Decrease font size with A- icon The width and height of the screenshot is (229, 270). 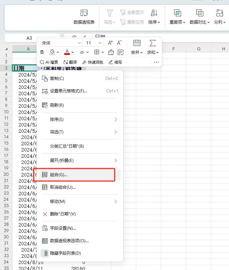(x=119, y=43)
